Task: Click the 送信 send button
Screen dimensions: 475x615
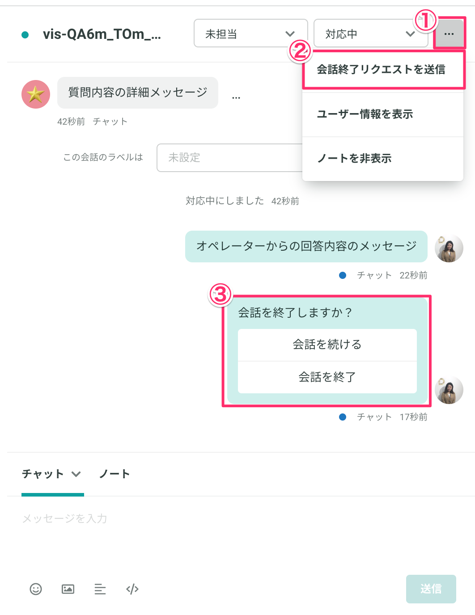Action: click(431, 589)
